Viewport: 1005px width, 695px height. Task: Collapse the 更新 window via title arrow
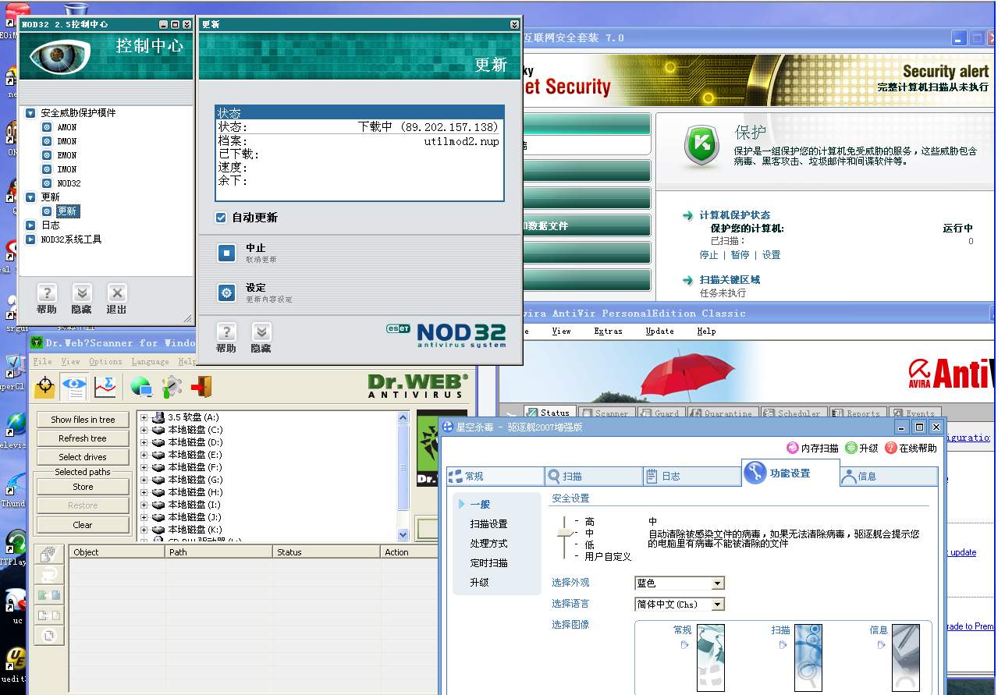(514, 25)
